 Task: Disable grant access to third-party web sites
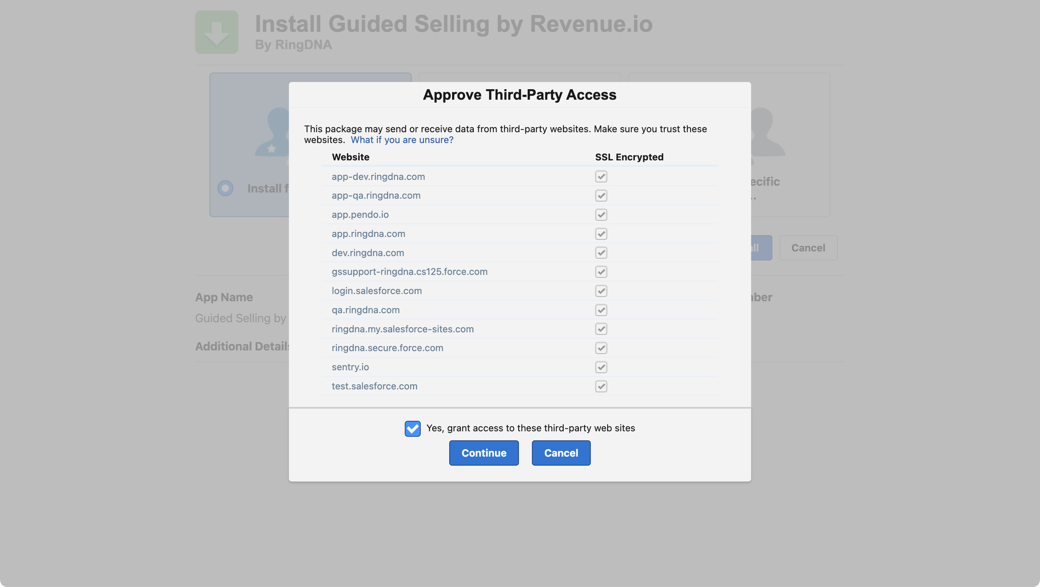(x=413, y=429)
